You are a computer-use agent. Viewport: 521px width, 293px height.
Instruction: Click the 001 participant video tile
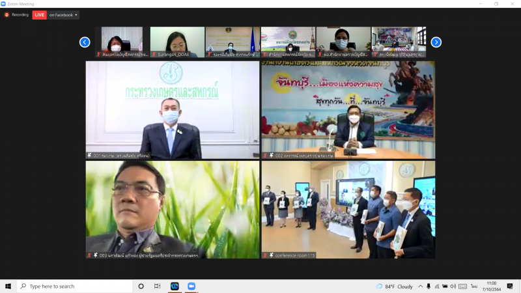173,109
